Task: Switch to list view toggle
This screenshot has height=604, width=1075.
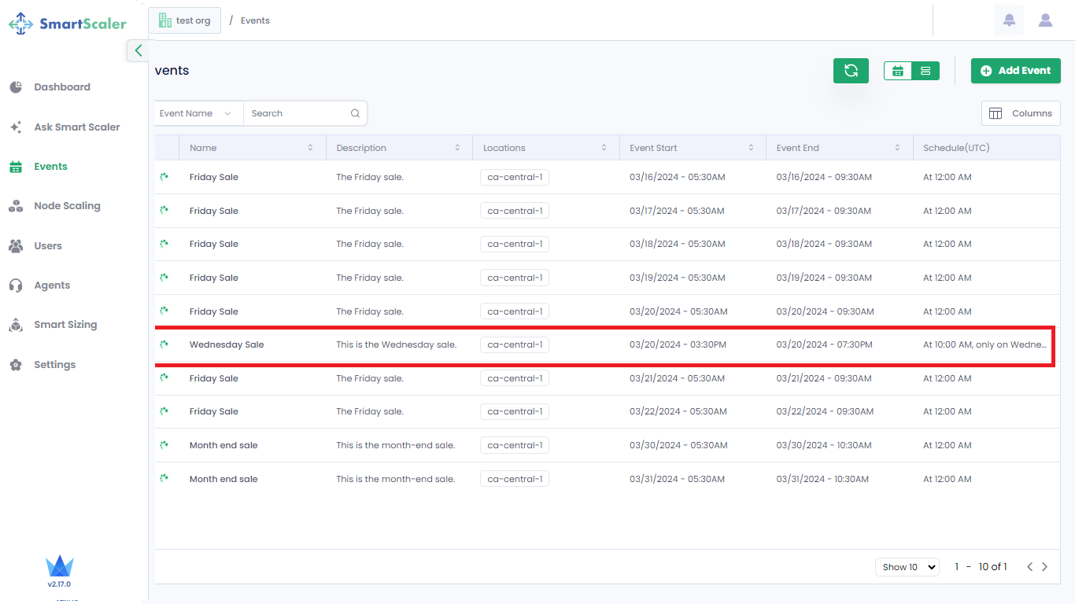Action: click(925, 71)
